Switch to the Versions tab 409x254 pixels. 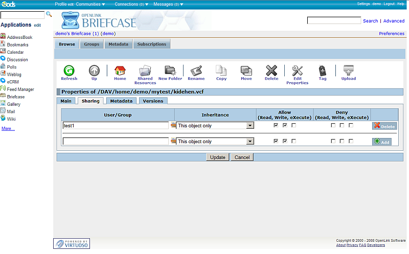point(153,101)
